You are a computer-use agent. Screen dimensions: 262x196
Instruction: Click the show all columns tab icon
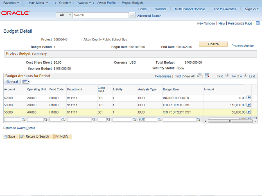tap(25, 82)
